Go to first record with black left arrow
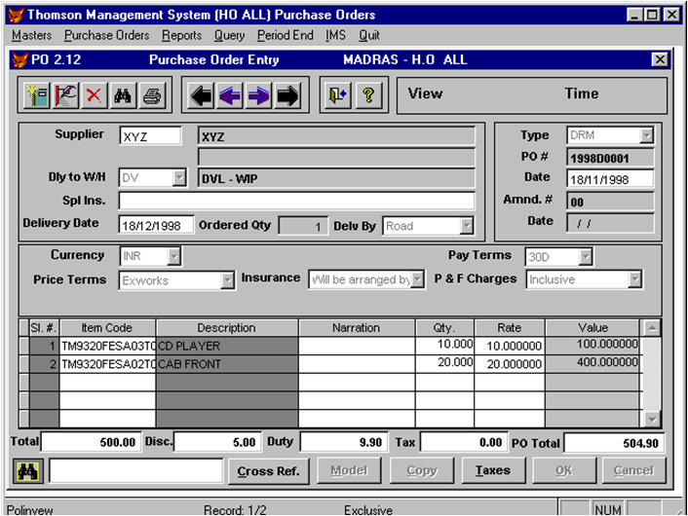The width and height of the screenshot is (688, 516). (x=202, y=95)
